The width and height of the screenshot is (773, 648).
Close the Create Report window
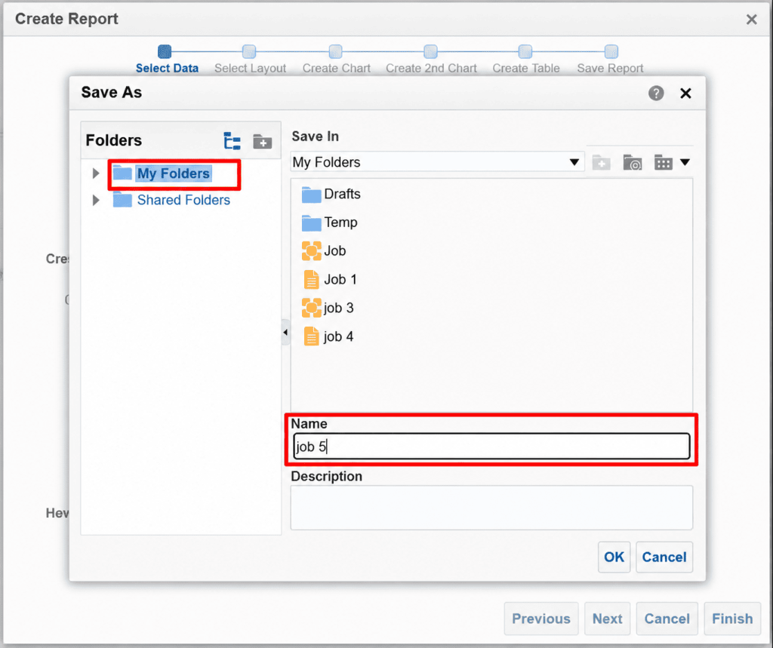[x=751, y=19]
